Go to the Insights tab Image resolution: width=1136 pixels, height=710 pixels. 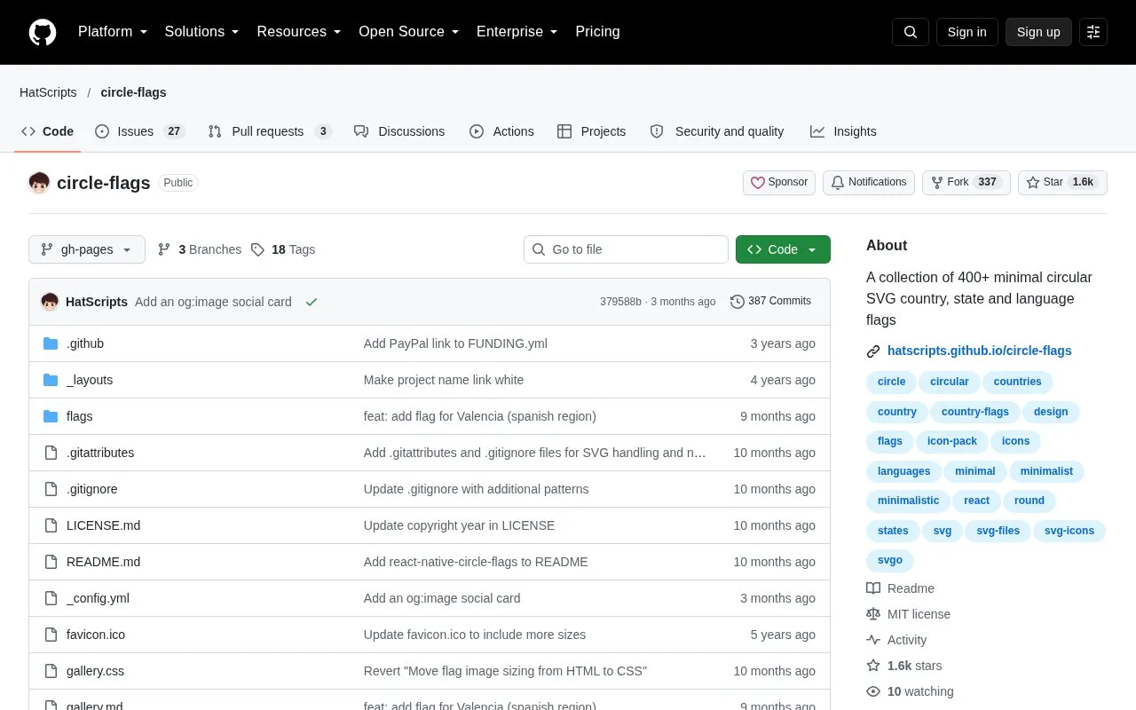pos(843,131)
